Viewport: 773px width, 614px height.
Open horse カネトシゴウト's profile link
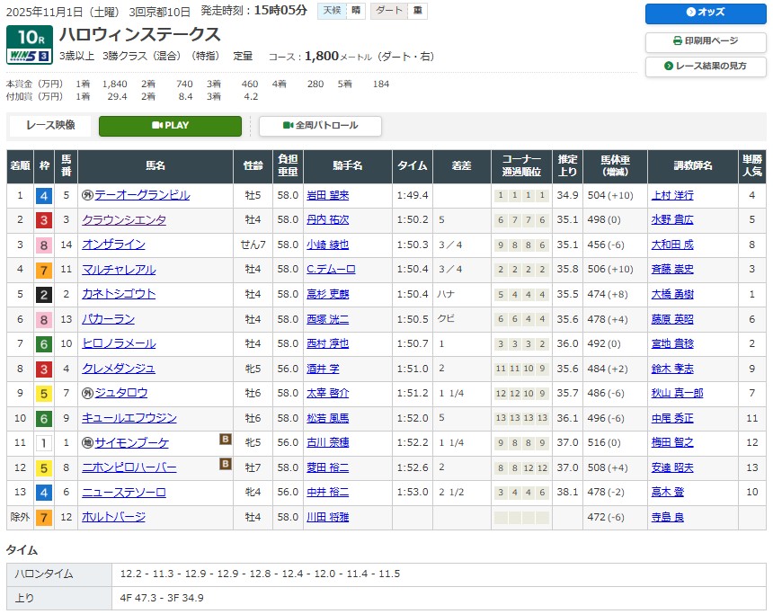[x=119, y=294]
